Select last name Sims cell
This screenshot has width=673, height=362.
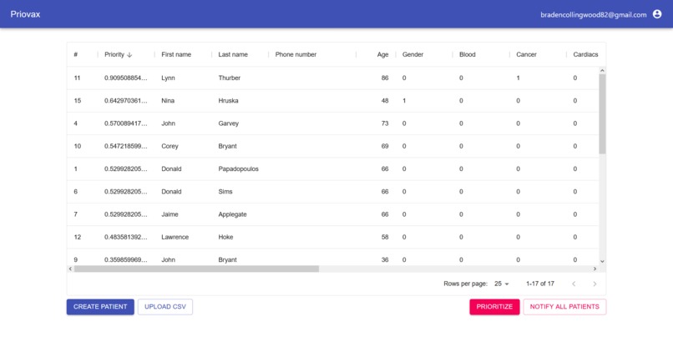coord(225,192)
